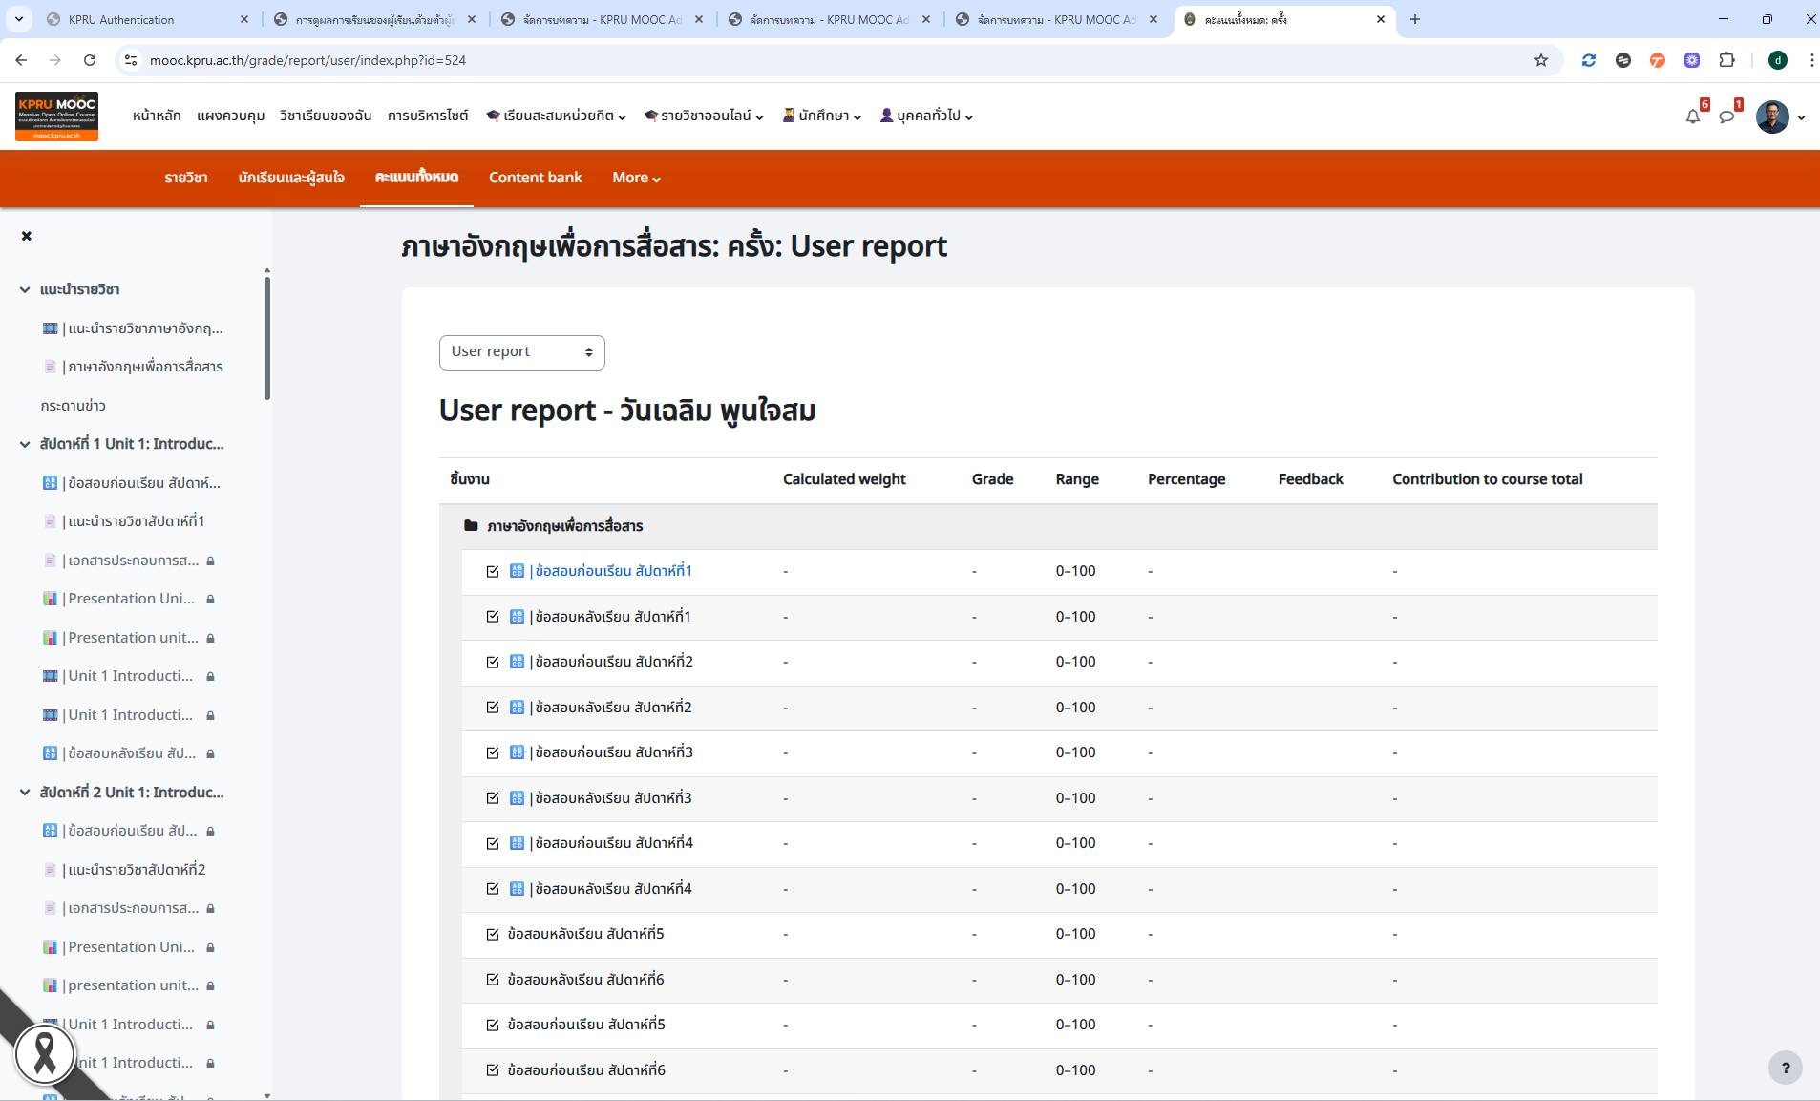Screen dimensions: 1820x1101
Task: Reload the page with the refresh icon
Action: (x=90, y=60)
